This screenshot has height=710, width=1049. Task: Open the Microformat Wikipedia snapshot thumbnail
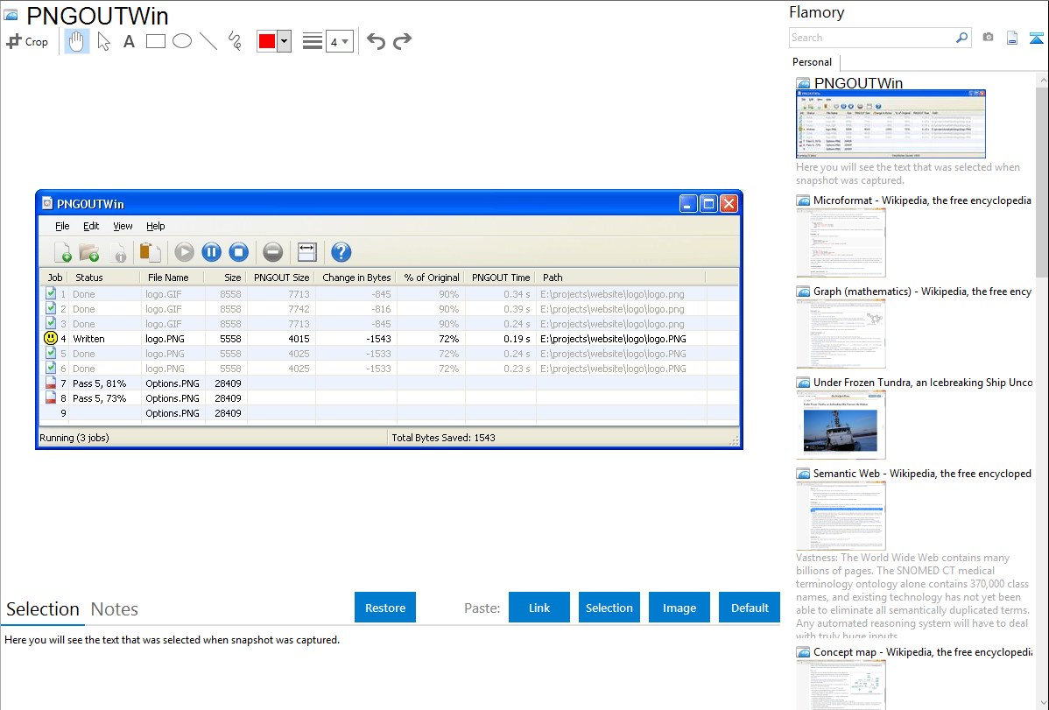[841, 243]
